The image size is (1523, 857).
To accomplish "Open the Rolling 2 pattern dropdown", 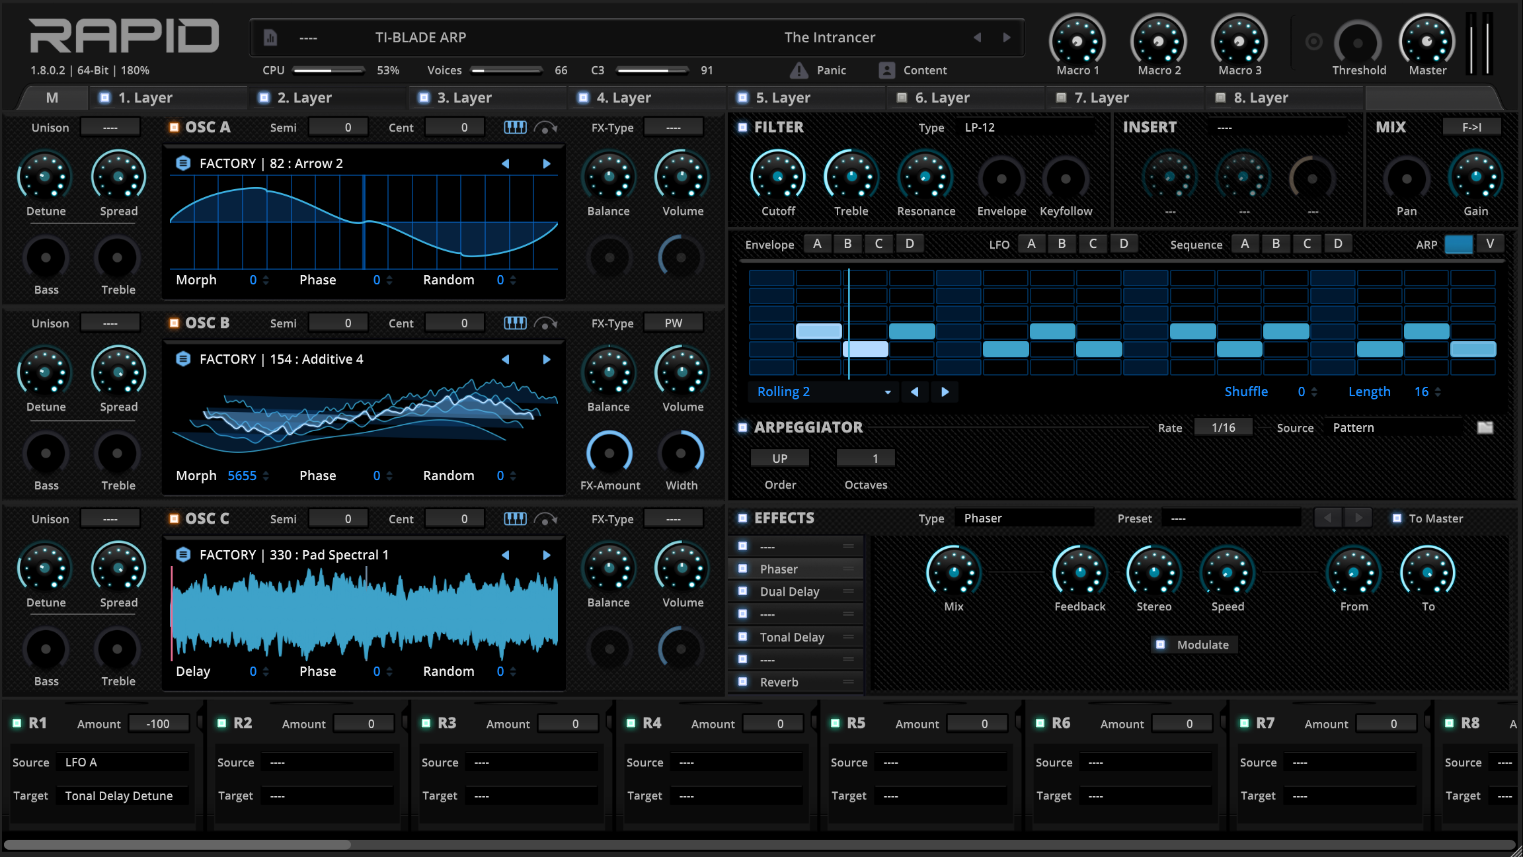I will 823,391.
